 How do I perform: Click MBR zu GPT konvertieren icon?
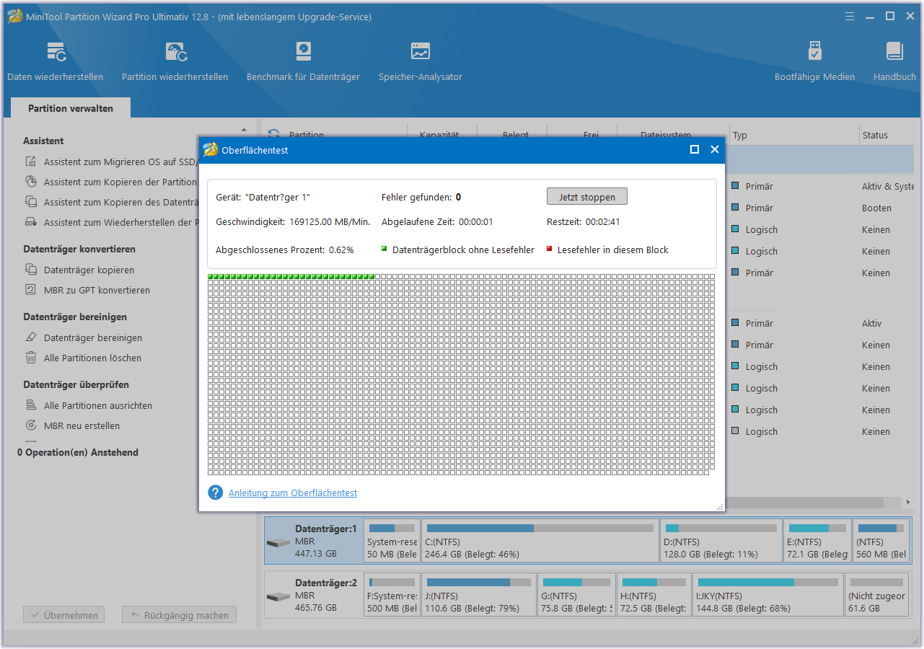pyautogui.click(x=31, y=290)
